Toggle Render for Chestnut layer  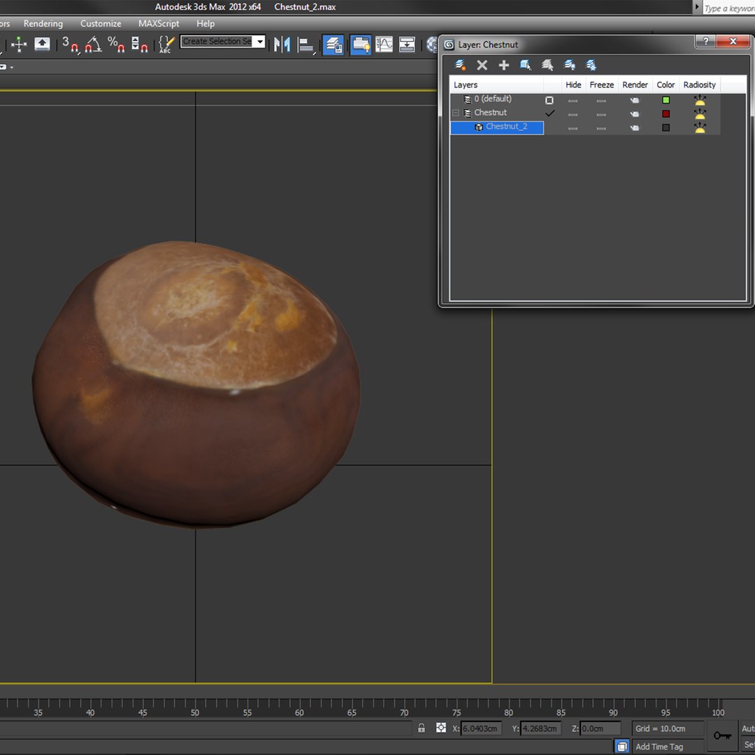pos(635,114)
